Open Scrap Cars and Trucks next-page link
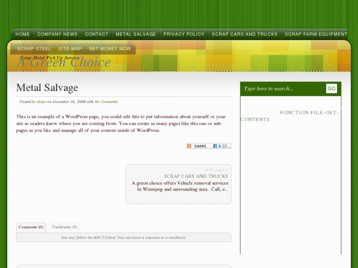Image resolution: width=358 pixels, height=268 pixels. tap(196, 176)
